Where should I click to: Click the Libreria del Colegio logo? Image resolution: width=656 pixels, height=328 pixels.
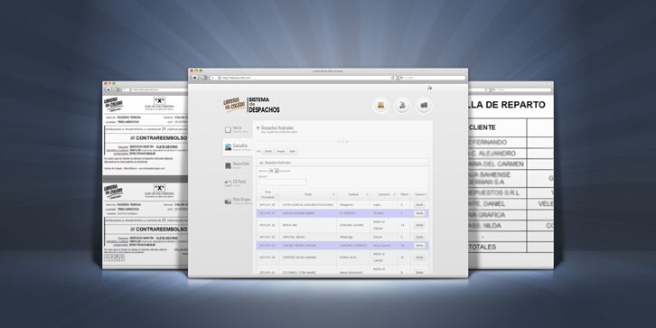234,105
